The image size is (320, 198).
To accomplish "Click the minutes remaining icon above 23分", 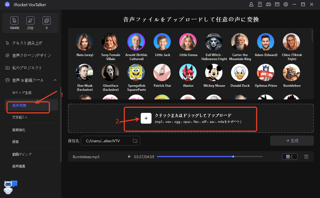I will click(x=30, y=20).
